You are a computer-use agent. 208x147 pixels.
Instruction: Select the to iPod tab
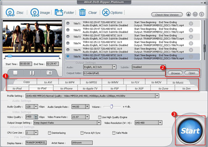tap(17, 89)
